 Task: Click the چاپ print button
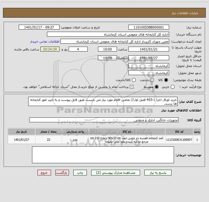click(80, 173)
